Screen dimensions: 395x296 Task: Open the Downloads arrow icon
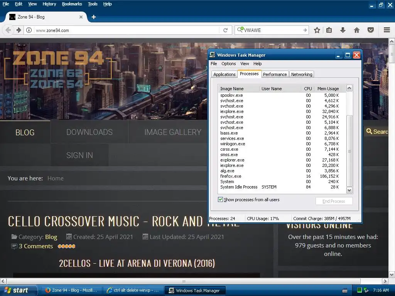[343, 30]
